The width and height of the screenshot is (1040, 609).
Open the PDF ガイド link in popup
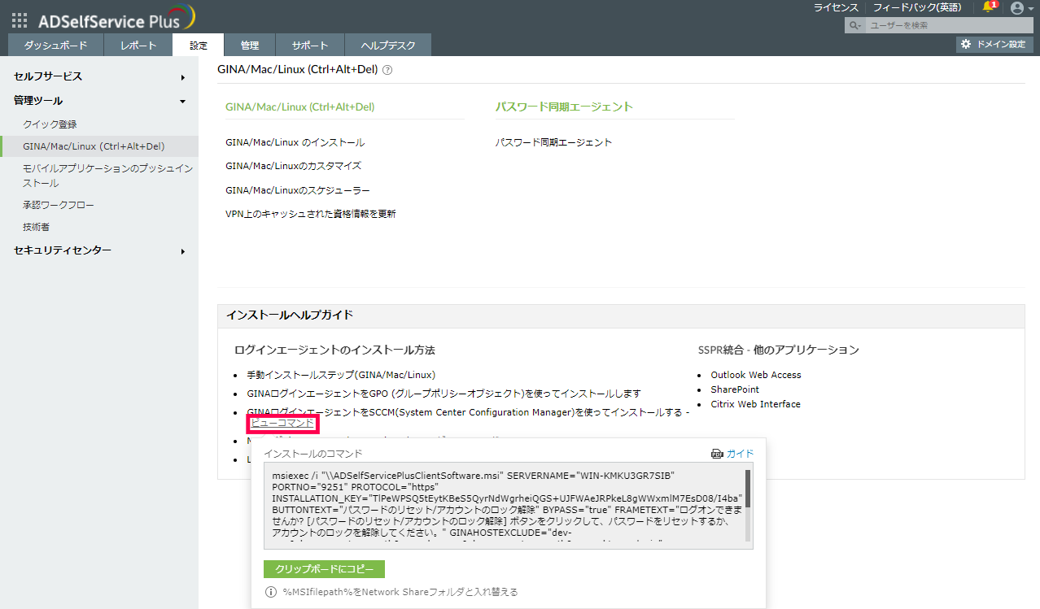[732, 454]
